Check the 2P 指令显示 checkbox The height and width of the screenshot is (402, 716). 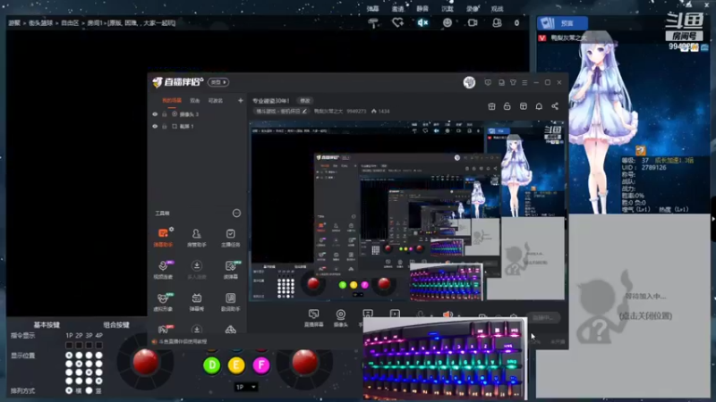[79, 346]
